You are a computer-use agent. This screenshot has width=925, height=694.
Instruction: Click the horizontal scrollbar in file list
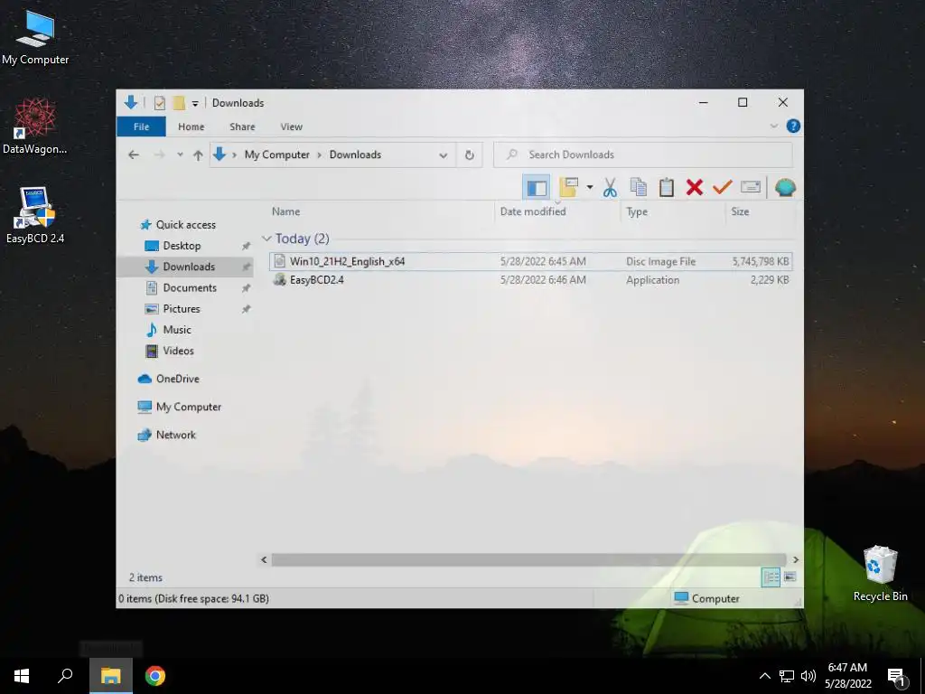(x=528, y=559)
